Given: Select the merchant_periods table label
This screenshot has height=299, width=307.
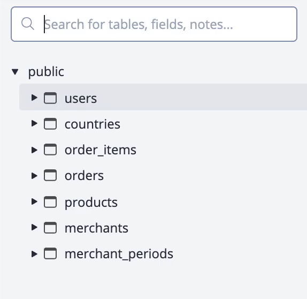Looking at the screenshot, I should click(x=119, y=254).
